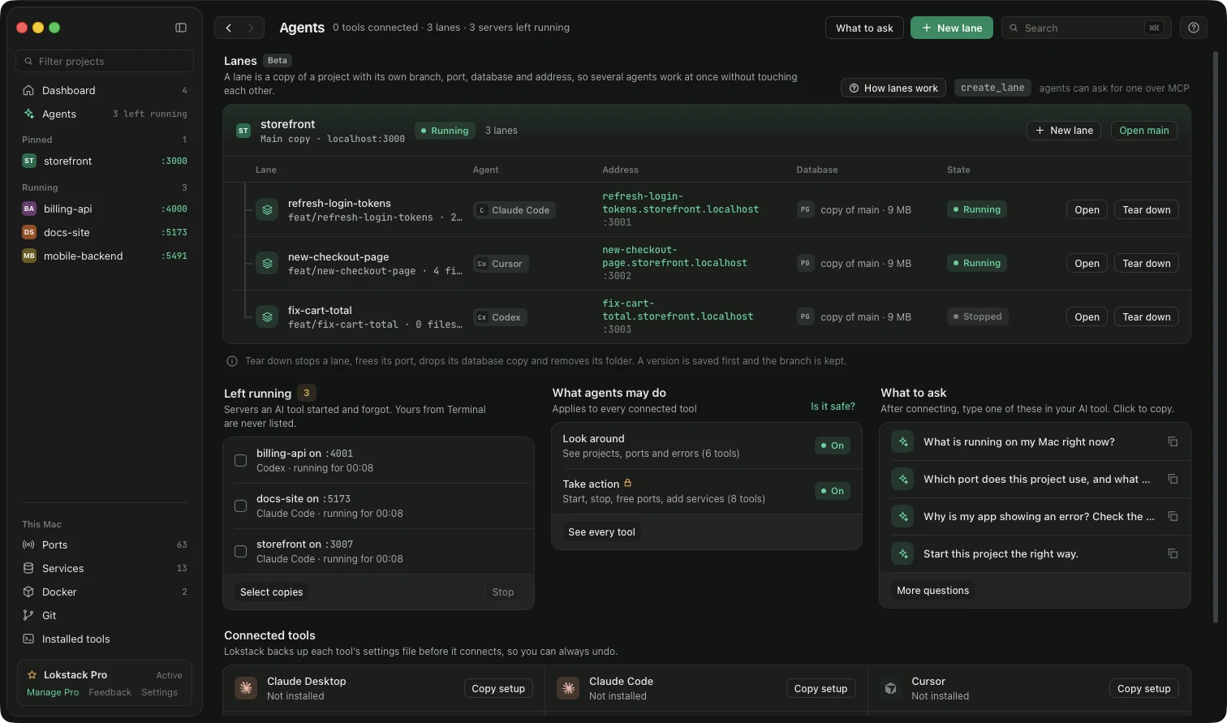Image resolution: width=1227 pixels, height=723 pixels.
Task: Tear down the fix-cart-total lane
Action: (1146, 316)
